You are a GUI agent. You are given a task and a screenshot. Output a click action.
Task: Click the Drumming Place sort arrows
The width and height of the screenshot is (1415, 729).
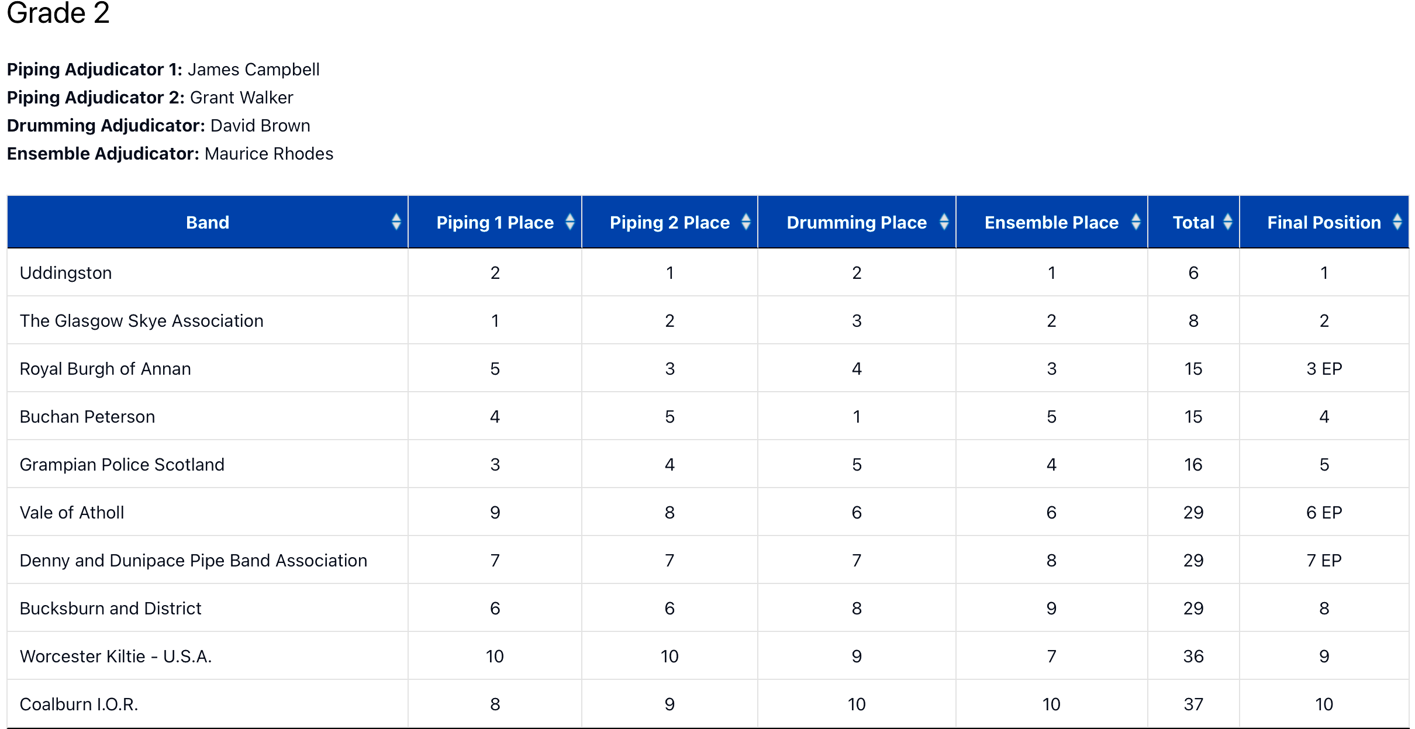[944, 222]
